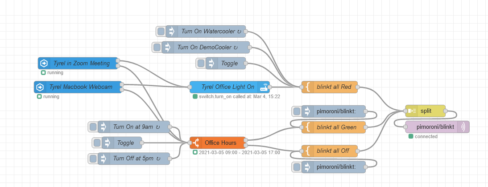Trigger pimoroni/blinkt: inject button feeding blinkt all Off
Screen dimensions: 488x187
tap(297, 167)
